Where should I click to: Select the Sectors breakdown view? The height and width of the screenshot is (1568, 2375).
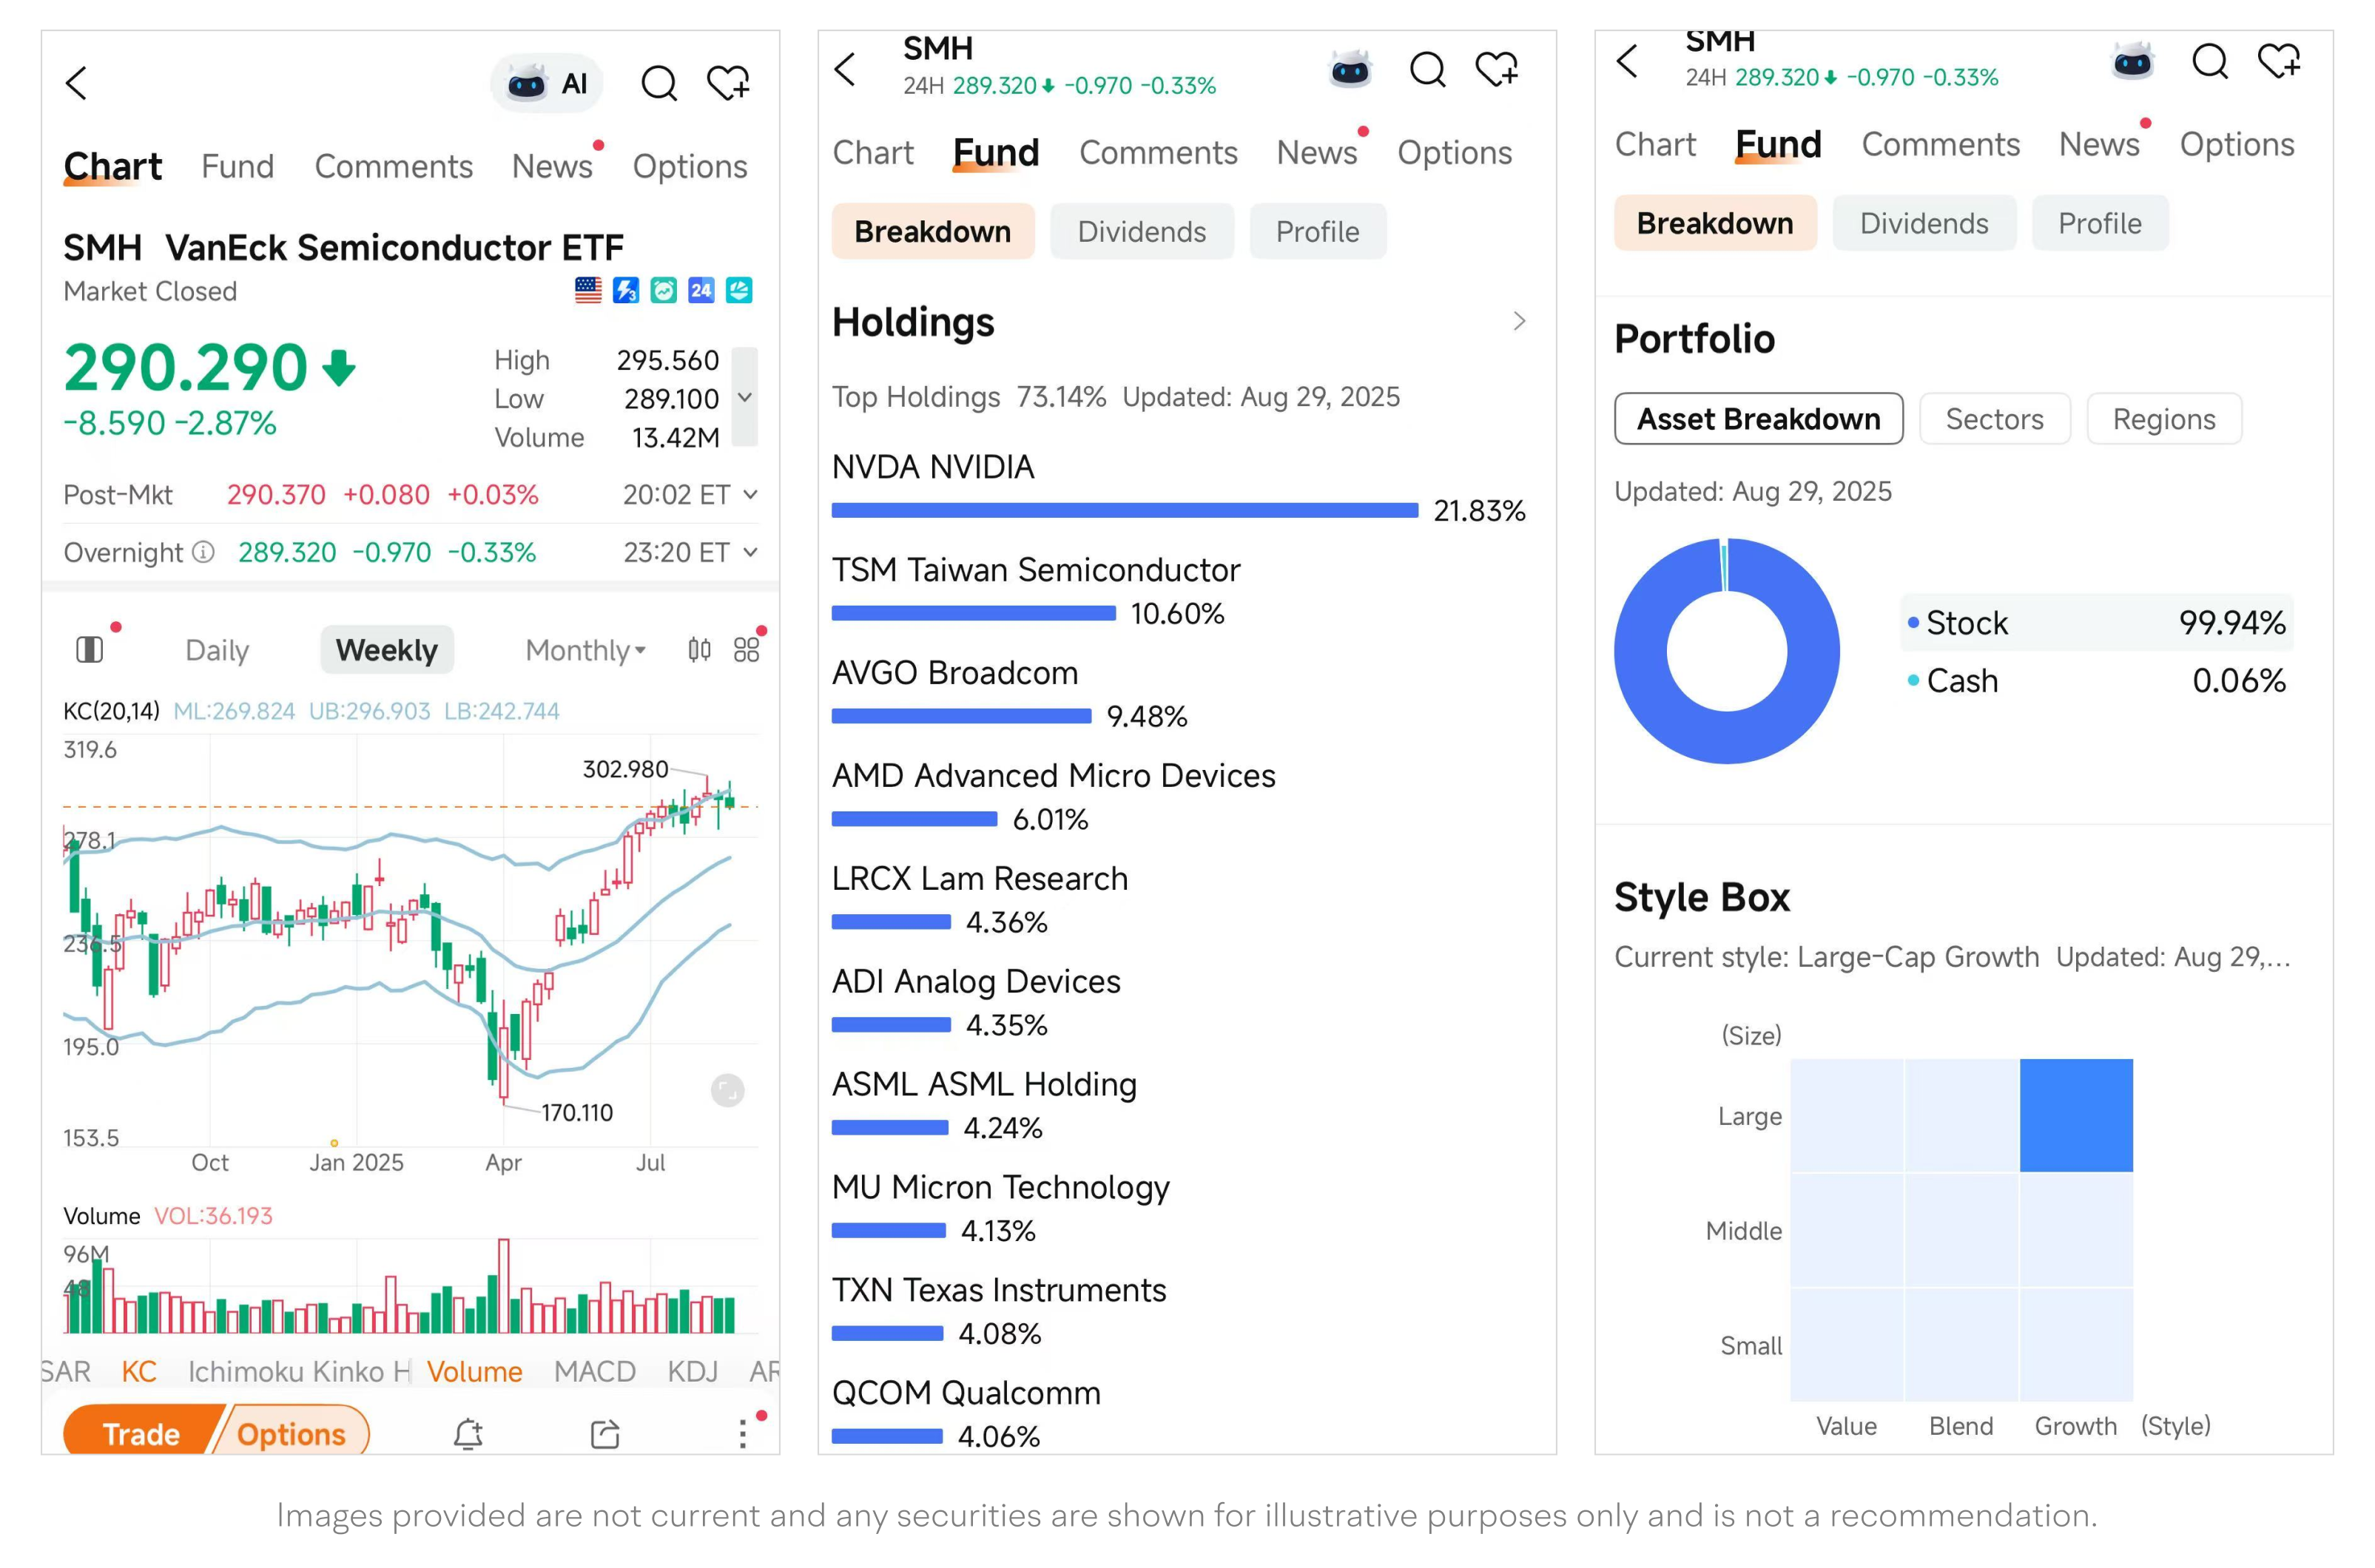1994,419
